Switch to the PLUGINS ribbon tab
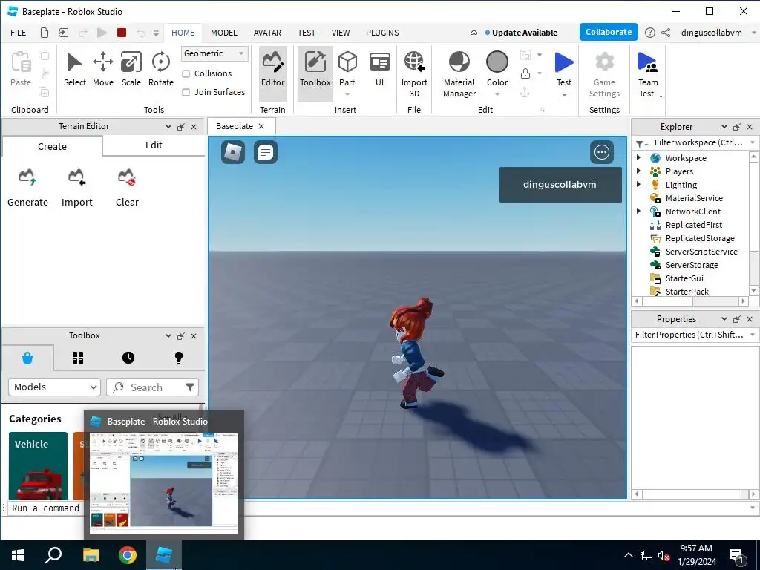The height and width of the screenshot is (570, 760). point(382,33)
